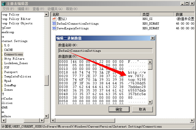Open the 查看(V) menu

point(38,9)
